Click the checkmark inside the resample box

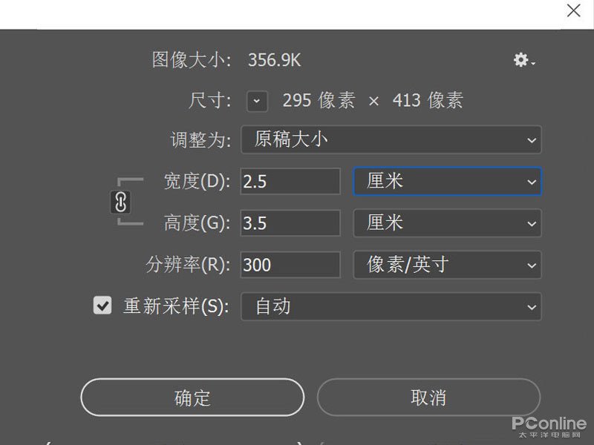point(102,305)
